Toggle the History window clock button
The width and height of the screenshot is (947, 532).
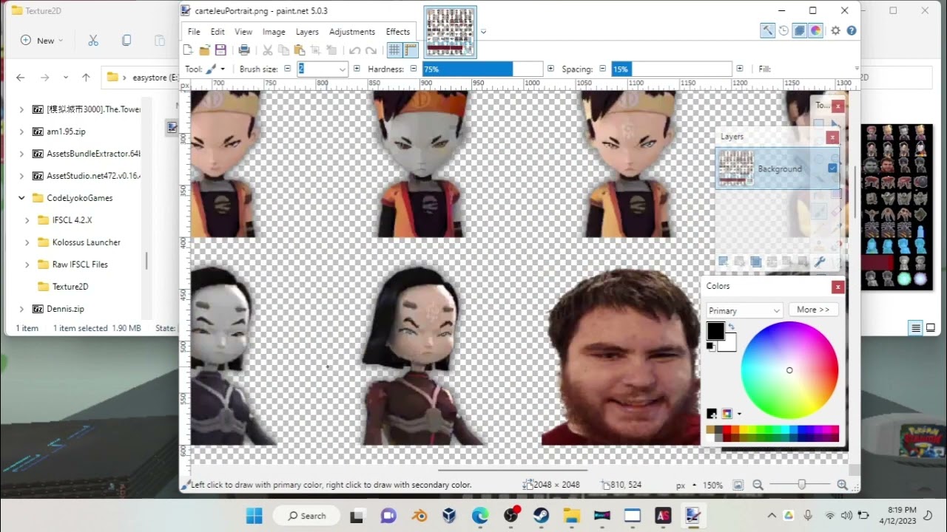click(x=783, y=30)
